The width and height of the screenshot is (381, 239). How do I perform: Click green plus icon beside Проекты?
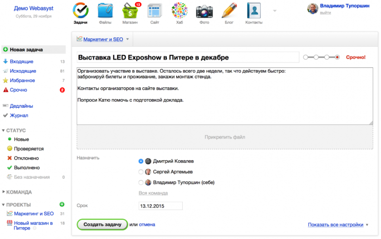coord(62,205)
